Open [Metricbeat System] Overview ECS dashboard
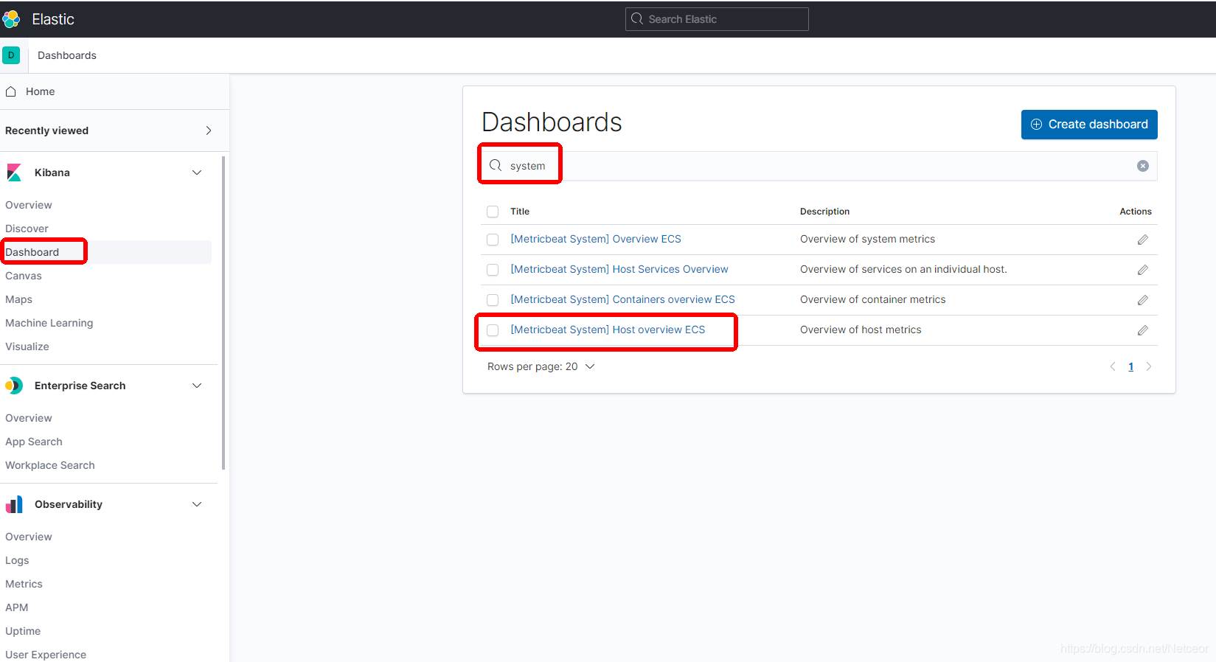The width and height of the screenshot is (1216, 662). click(596, 239)
